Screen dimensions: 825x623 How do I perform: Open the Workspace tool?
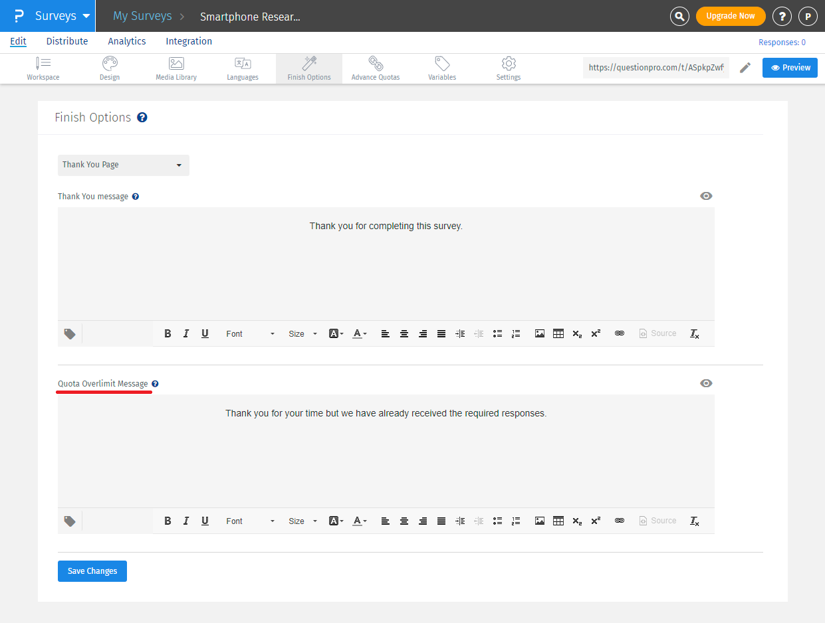tap(43, 68)
